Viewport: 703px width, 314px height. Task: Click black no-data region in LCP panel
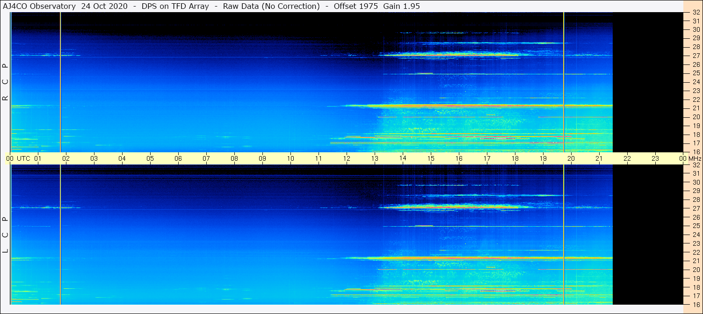648,234
